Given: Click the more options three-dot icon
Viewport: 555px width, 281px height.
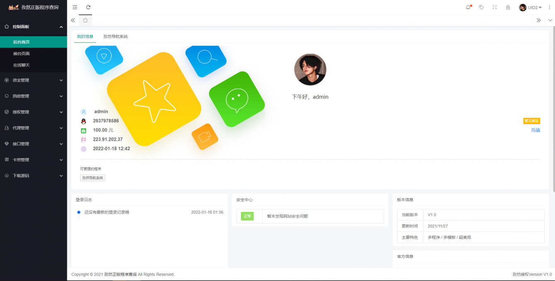Looking at the screenshot, I should pos(549,7).
